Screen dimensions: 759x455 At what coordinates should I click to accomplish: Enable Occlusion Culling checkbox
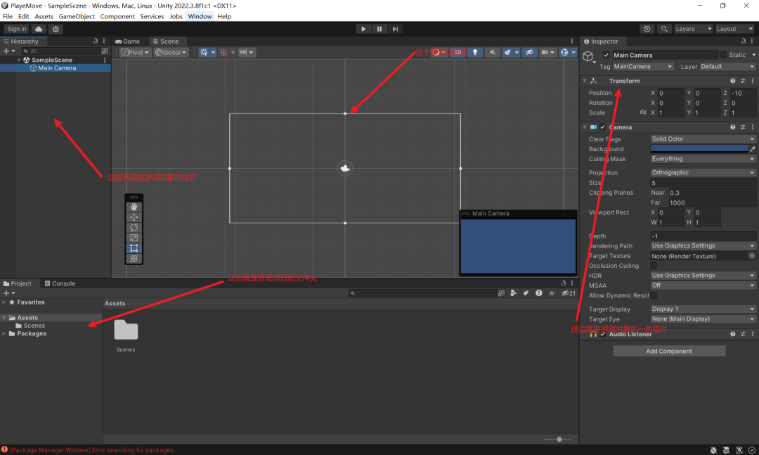pyautogui.click(x=654, y=266)
